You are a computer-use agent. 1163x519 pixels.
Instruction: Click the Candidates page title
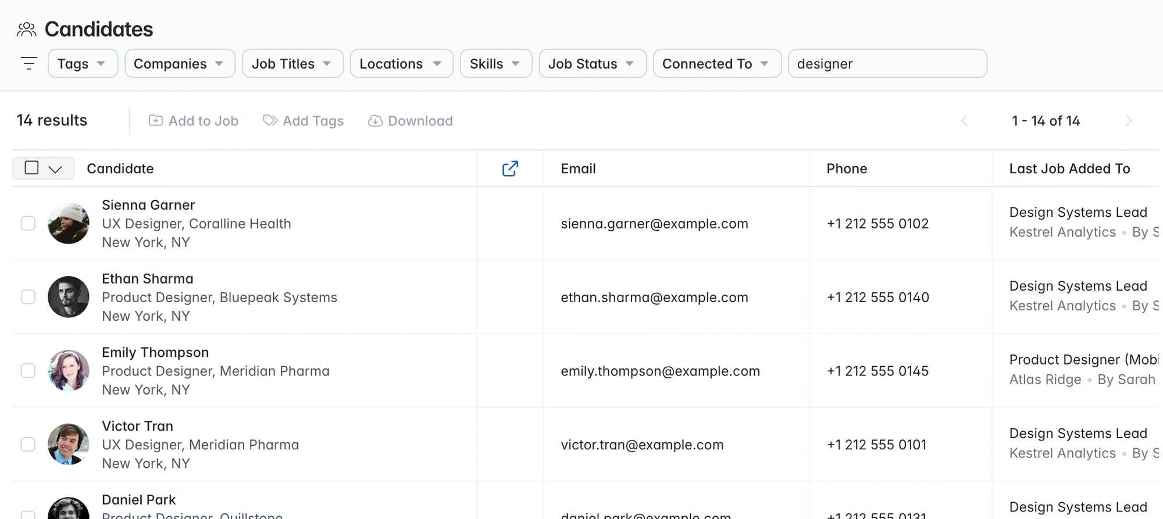point(99,29)
